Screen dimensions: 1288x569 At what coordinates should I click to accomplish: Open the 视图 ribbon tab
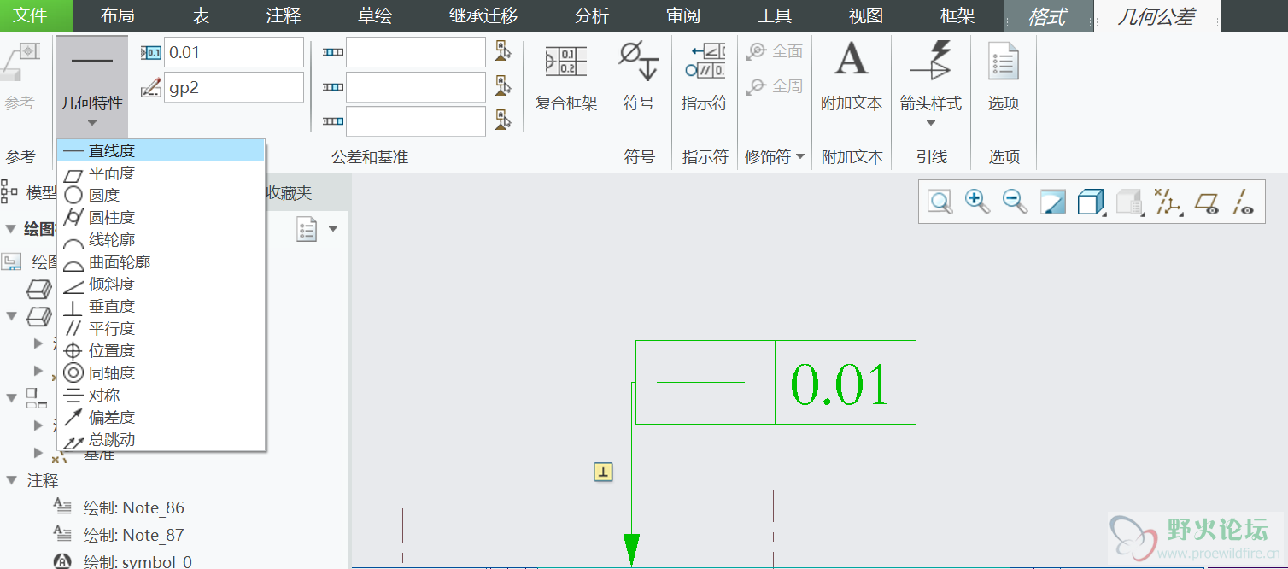(x=866, y=16)
